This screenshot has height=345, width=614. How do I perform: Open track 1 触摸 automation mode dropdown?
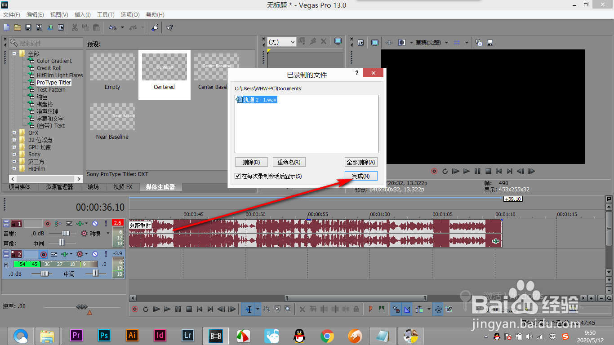pos(108,234)
